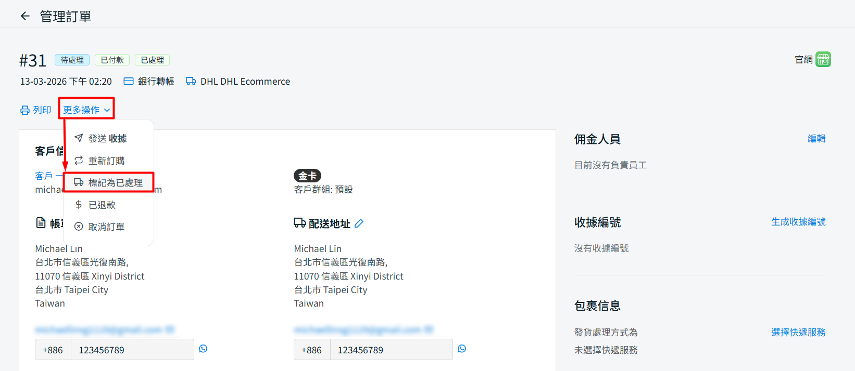
Task: Open WhatsApp icon beside shipping phone number
Action: 462,349
